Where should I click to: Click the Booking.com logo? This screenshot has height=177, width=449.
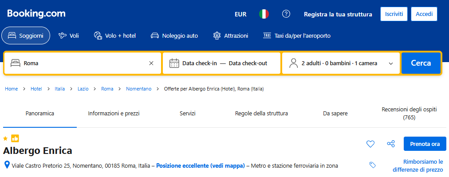36,14
